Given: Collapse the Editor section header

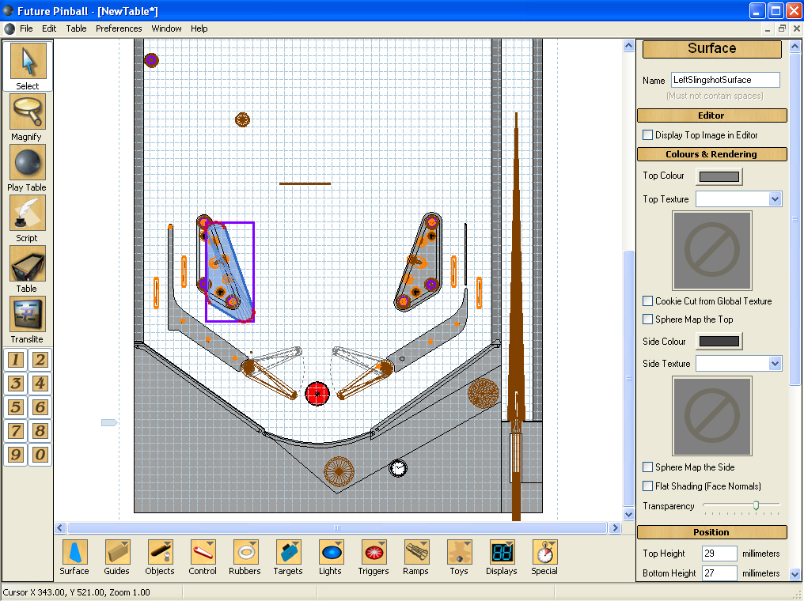Looking at the screenshot, I should pos(711,115).
